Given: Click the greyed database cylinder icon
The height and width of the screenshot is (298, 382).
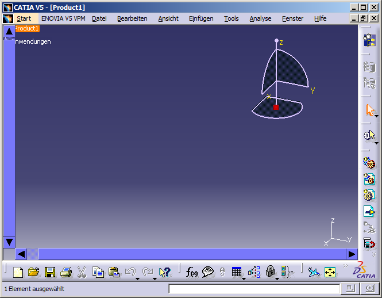Looking at the screenshot, I should (369, 67).
